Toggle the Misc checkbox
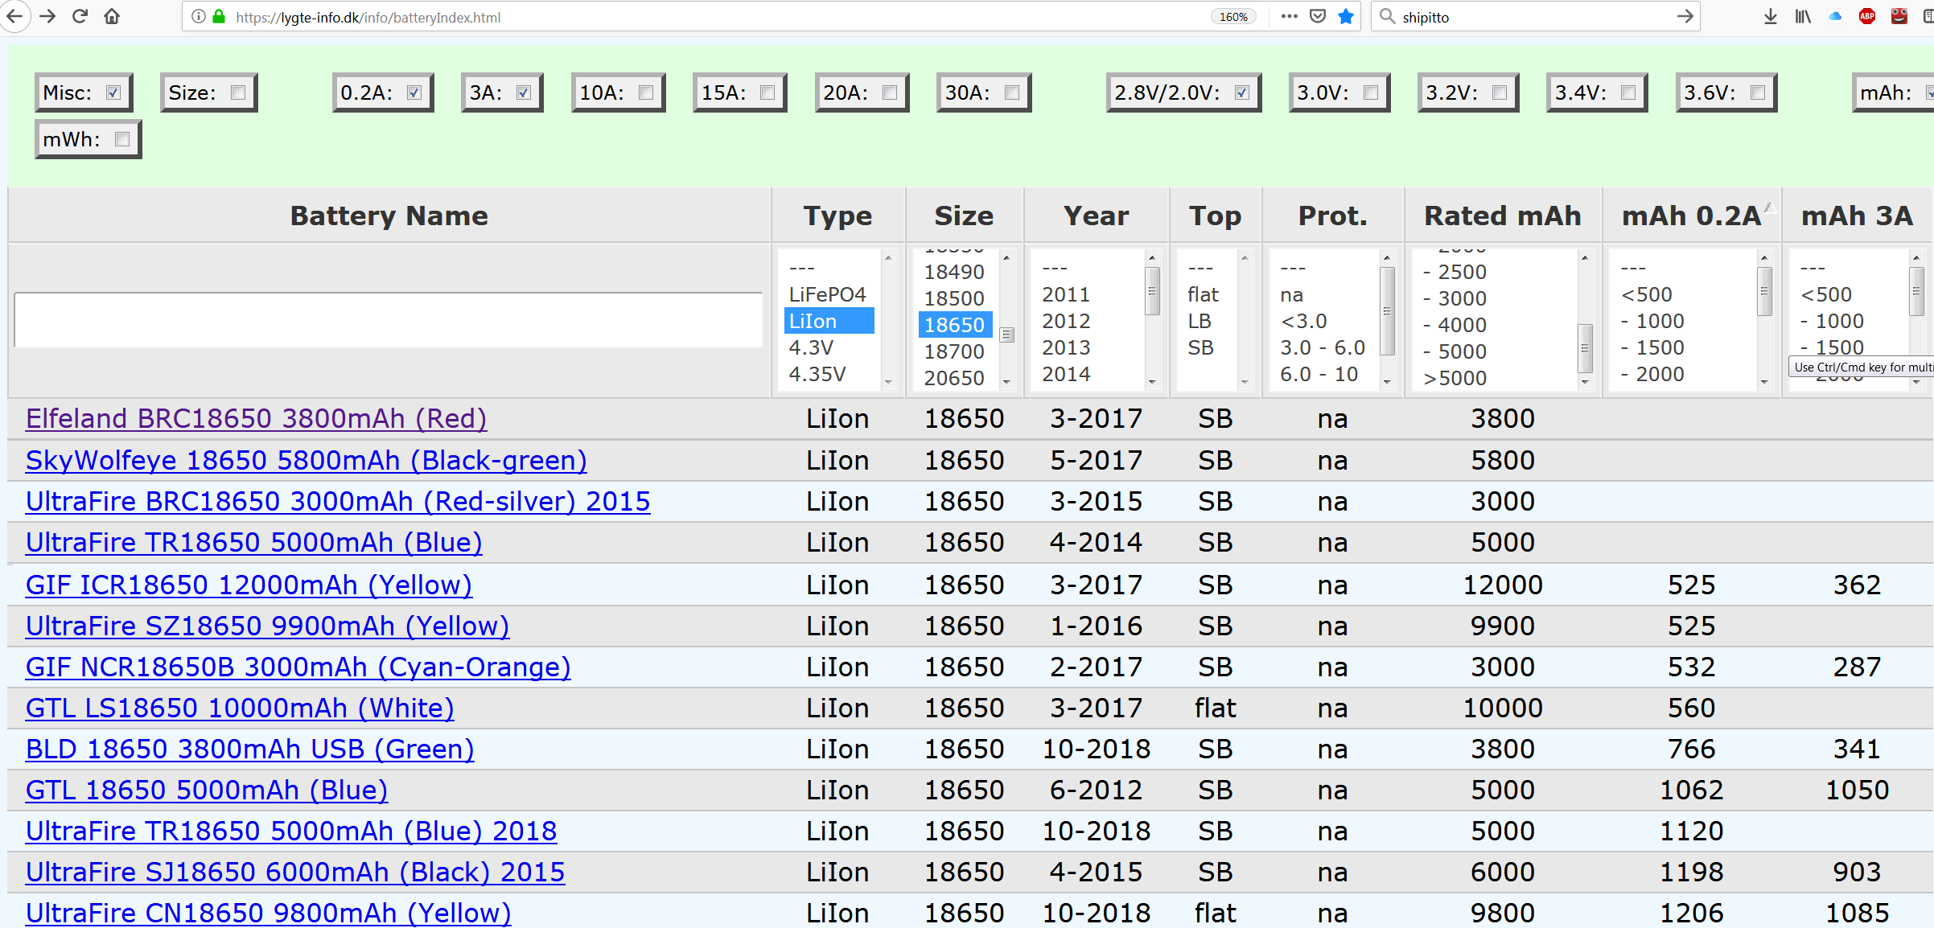 tap(113, 92)
